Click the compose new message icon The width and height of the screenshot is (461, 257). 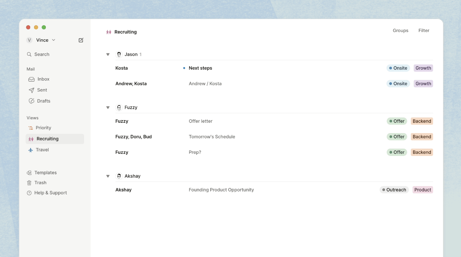coord(81,40)
